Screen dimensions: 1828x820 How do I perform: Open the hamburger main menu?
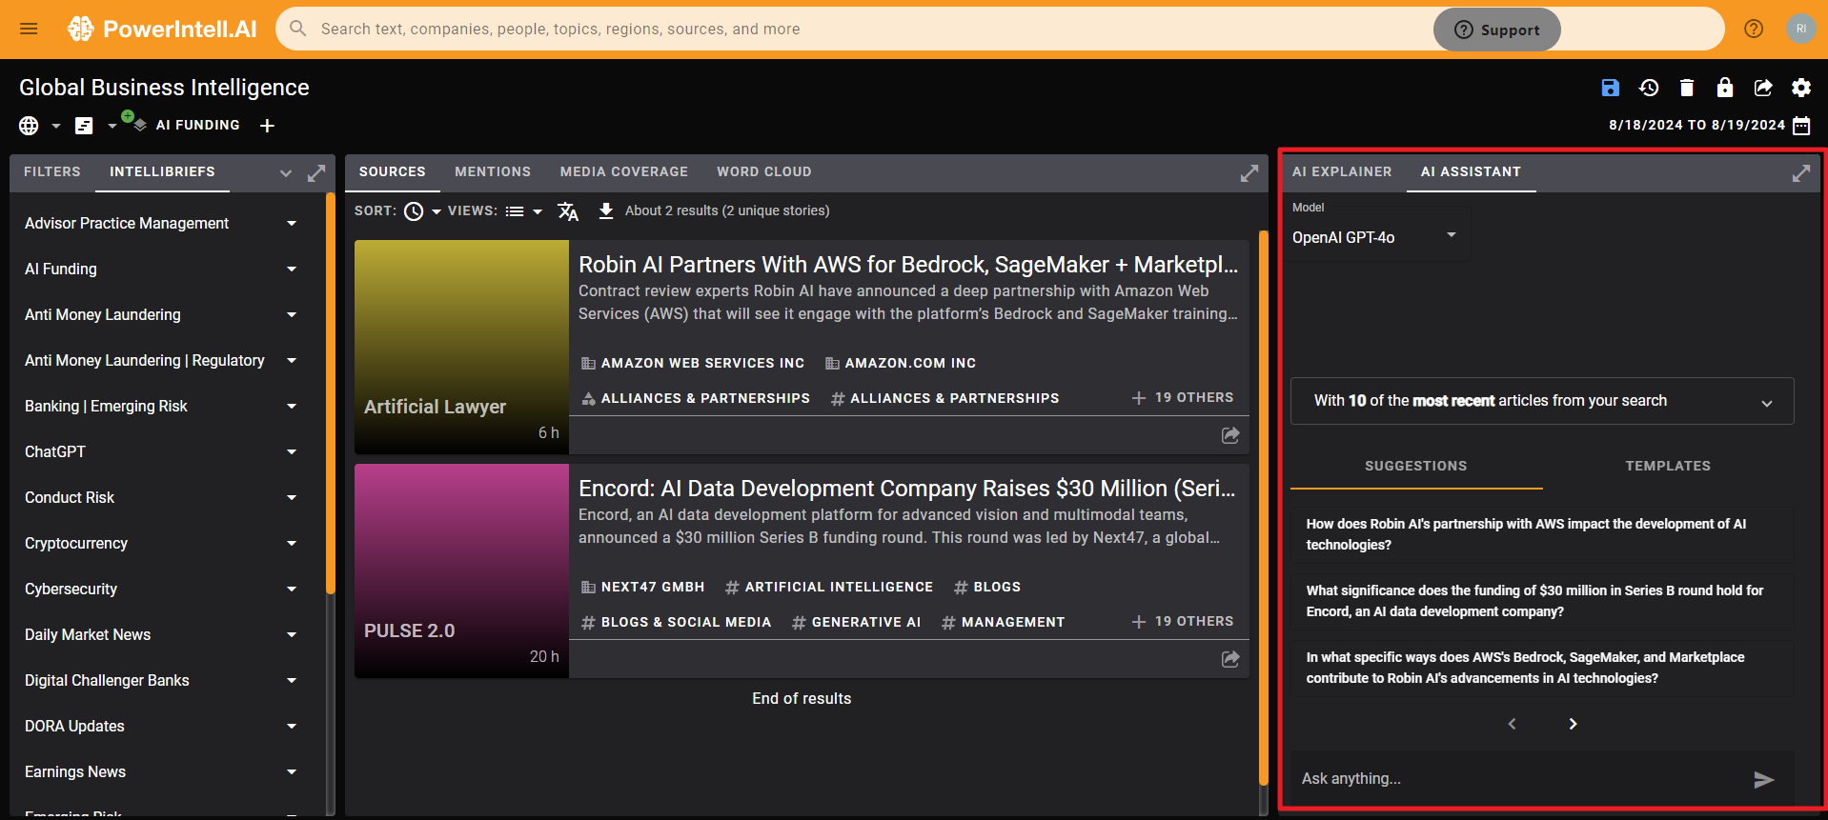(x=29, y=29)
